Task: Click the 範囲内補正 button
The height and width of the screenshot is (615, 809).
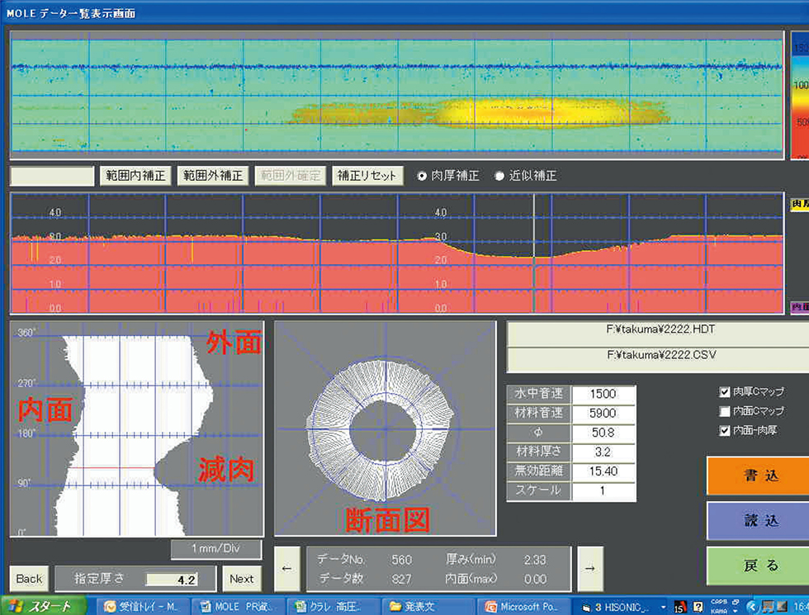Action: [135, 176]
